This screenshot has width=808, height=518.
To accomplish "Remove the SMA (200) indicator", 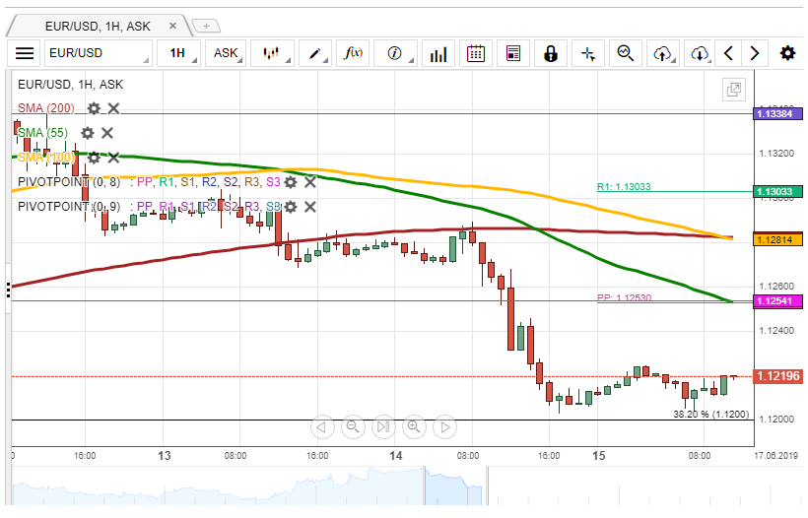I will coord(113,108).
